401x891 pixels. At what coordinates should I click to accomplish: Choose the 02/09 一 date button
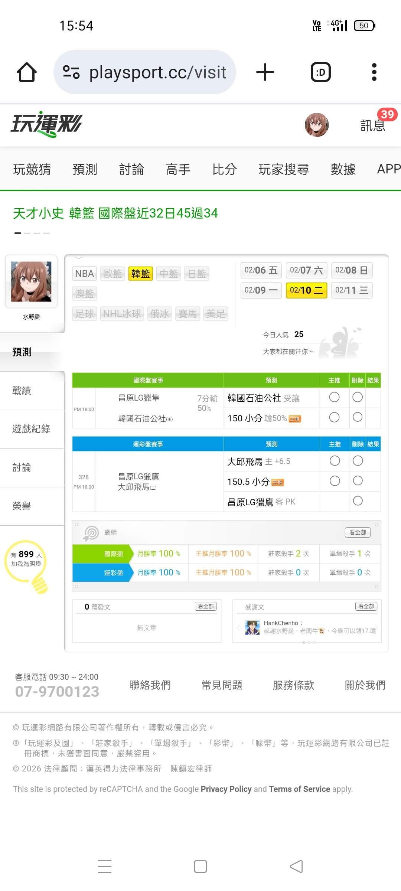(x=261, y=290)
